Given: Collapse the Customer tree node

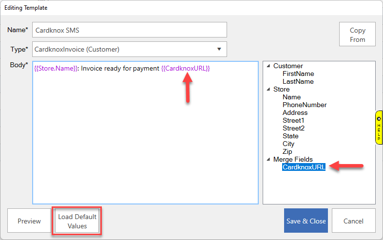Looking at the screenshot, I should point(268,66).
